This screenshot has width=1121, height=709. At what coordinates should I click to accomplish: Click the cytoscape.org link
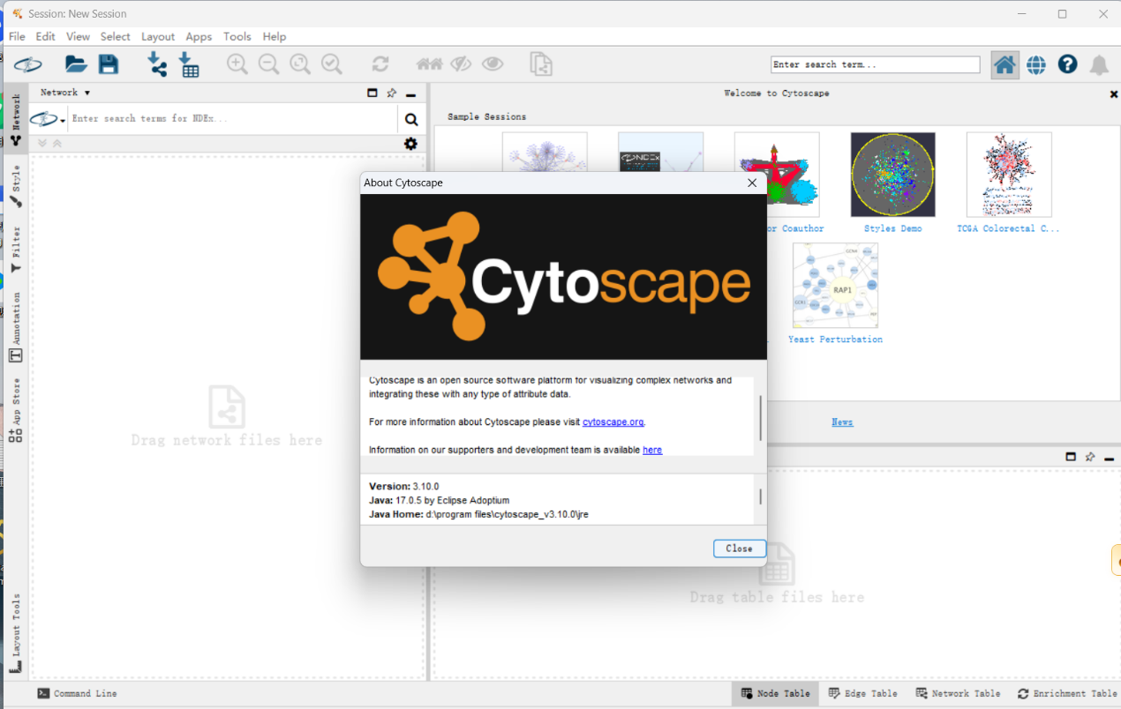click(x=613, y=422)
